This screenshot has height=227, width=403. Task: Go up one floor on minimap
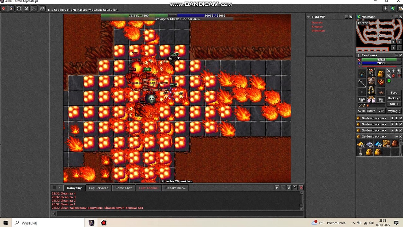click(x=393, y=42)
